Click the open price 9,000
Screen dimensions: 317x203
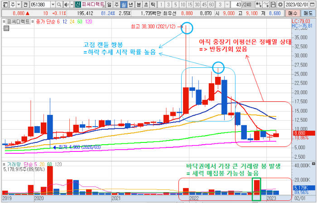228,13
